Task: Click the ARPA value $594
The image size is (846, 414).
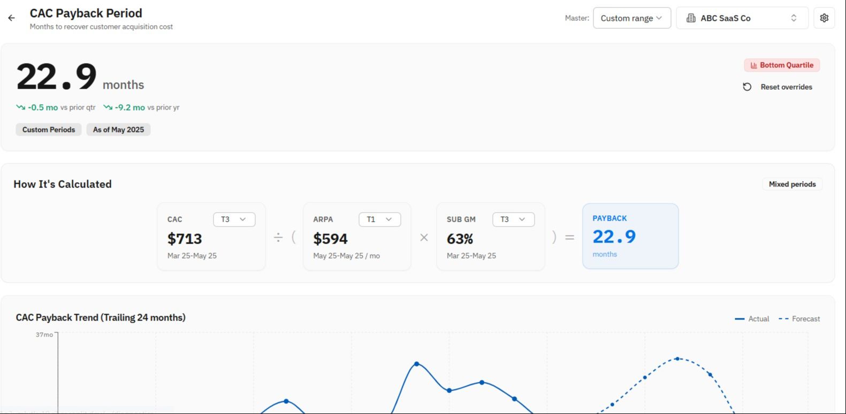Action: click(330, 239)
